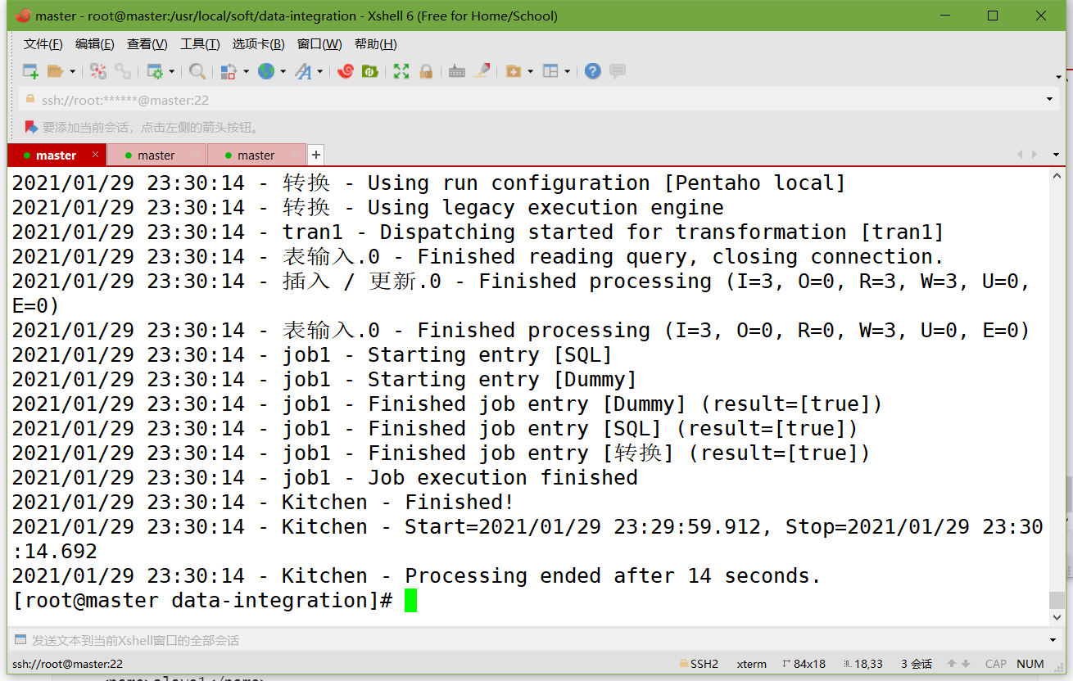Image resolution: width=1073 pixels, height=681 pixels.
Task: Click the globe encoding icon
Action: pos(266,71)
